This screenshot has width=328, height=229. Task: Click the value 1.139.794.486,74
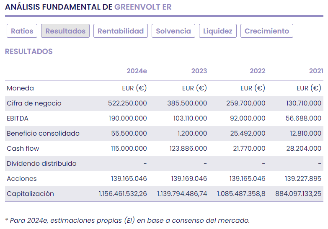[182, 194]
